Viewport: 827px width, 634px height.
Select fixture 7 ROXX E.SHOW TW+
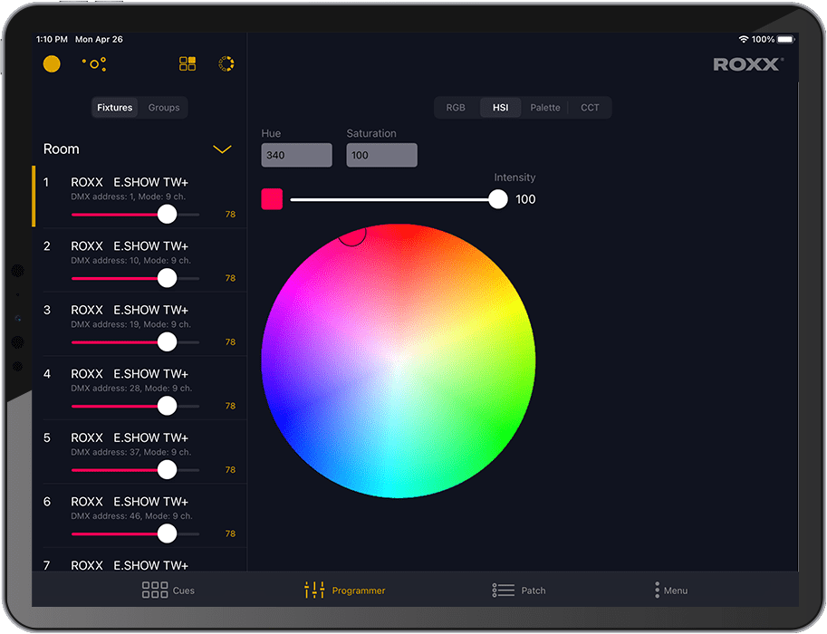click(x=139, y=560)
